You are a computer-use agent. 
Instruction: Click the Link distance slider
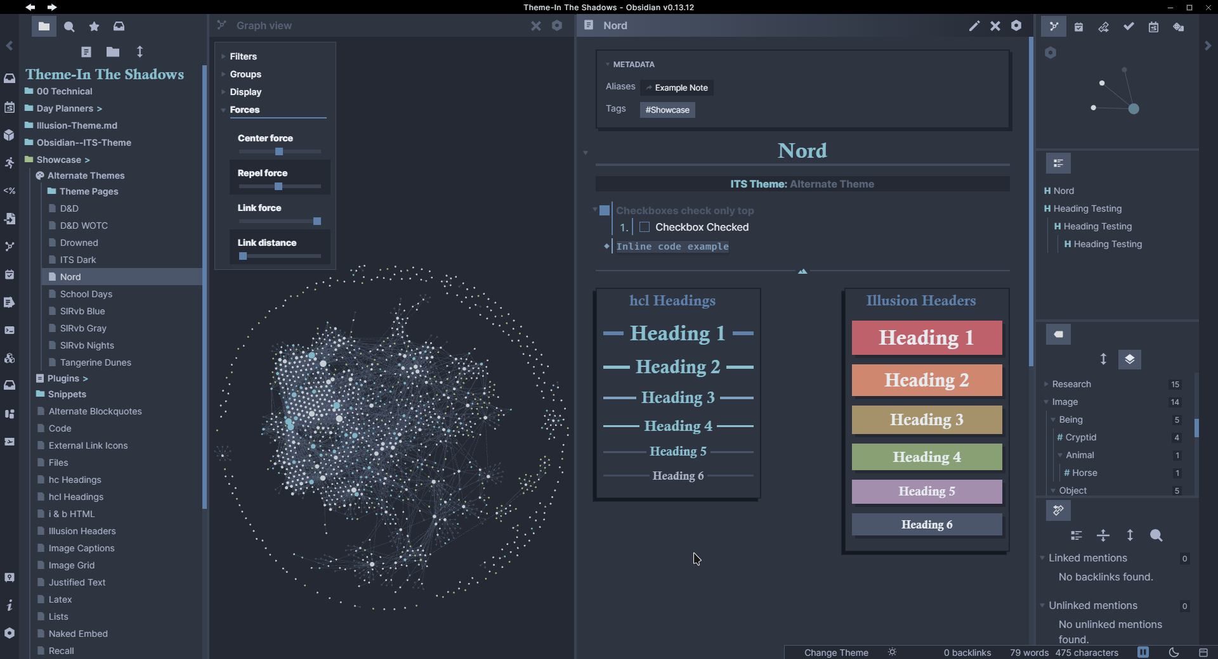[280, 257]
